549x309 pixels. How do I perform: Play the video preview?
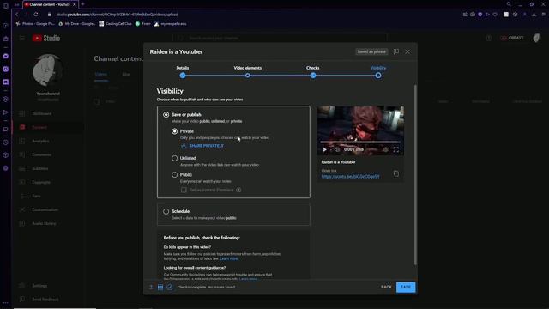click(x=324, y=149)
